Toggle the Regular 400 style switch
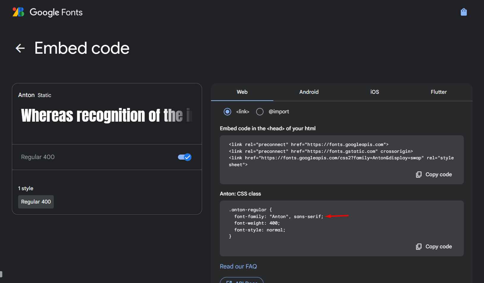Image resolution: width=484 pixels, height=283 pixels. click(x=185, y=157)
